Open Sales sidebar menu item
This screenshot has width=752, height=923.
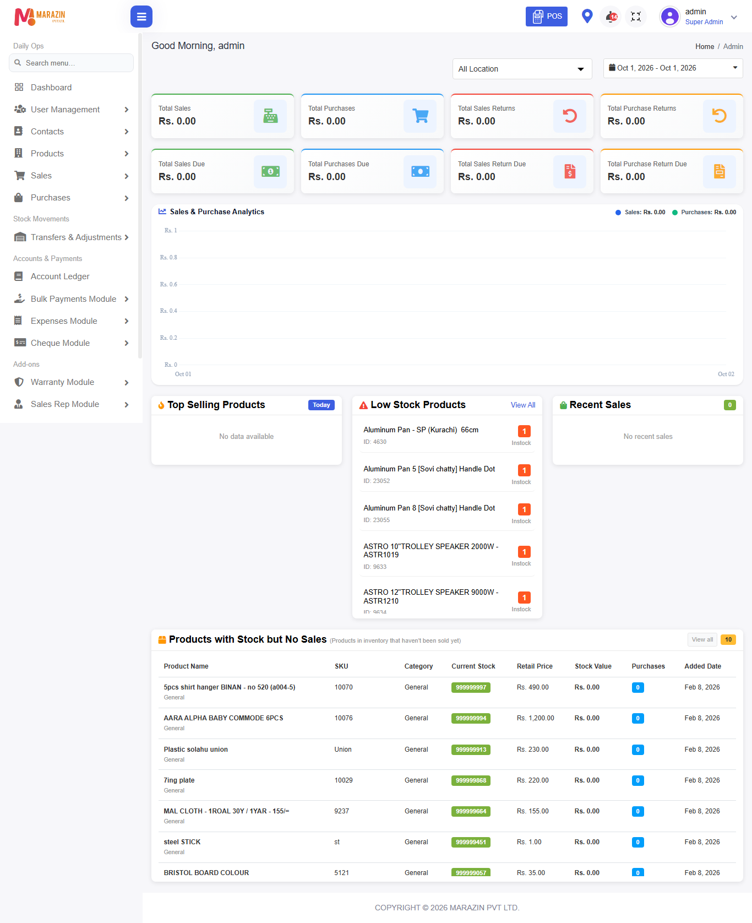point(71,176)
